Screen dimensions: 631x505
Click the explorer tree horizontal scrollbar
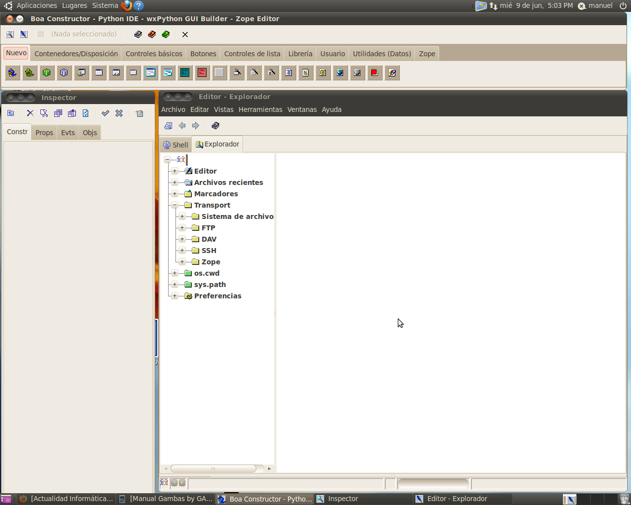[x=213, y=469]
